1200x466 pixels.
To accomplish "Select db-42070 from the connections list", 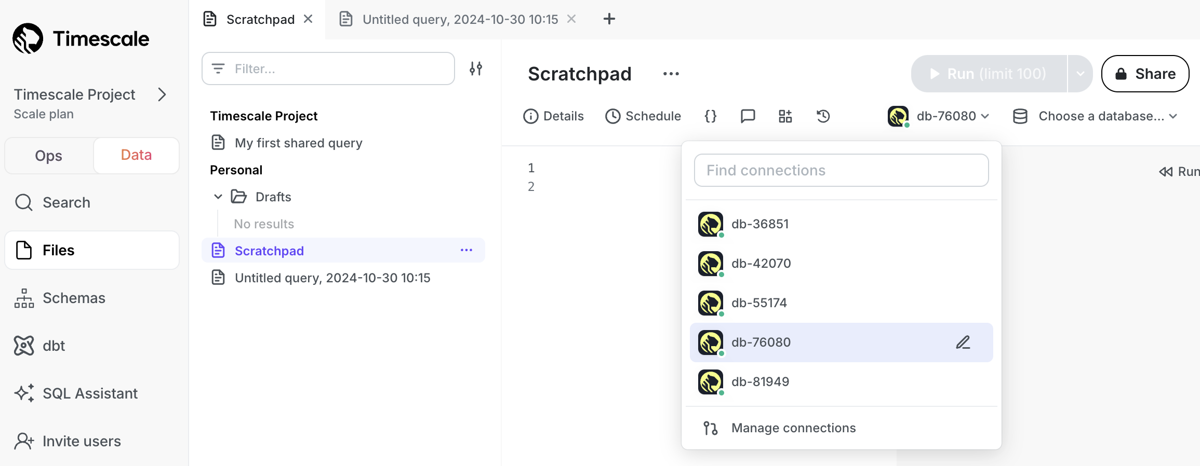I will pos(761,264).
